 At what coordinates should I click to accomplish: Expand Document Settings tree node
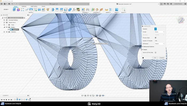[4, 20]
